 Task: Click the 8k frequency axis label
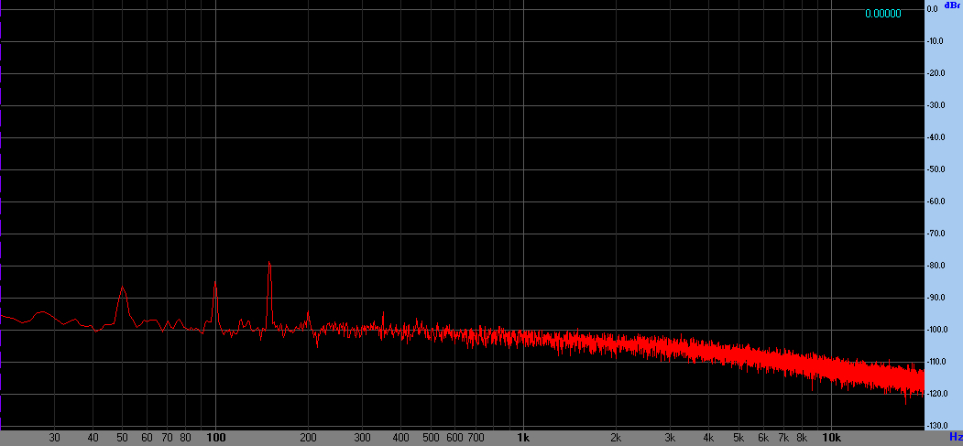coord(802,438)
